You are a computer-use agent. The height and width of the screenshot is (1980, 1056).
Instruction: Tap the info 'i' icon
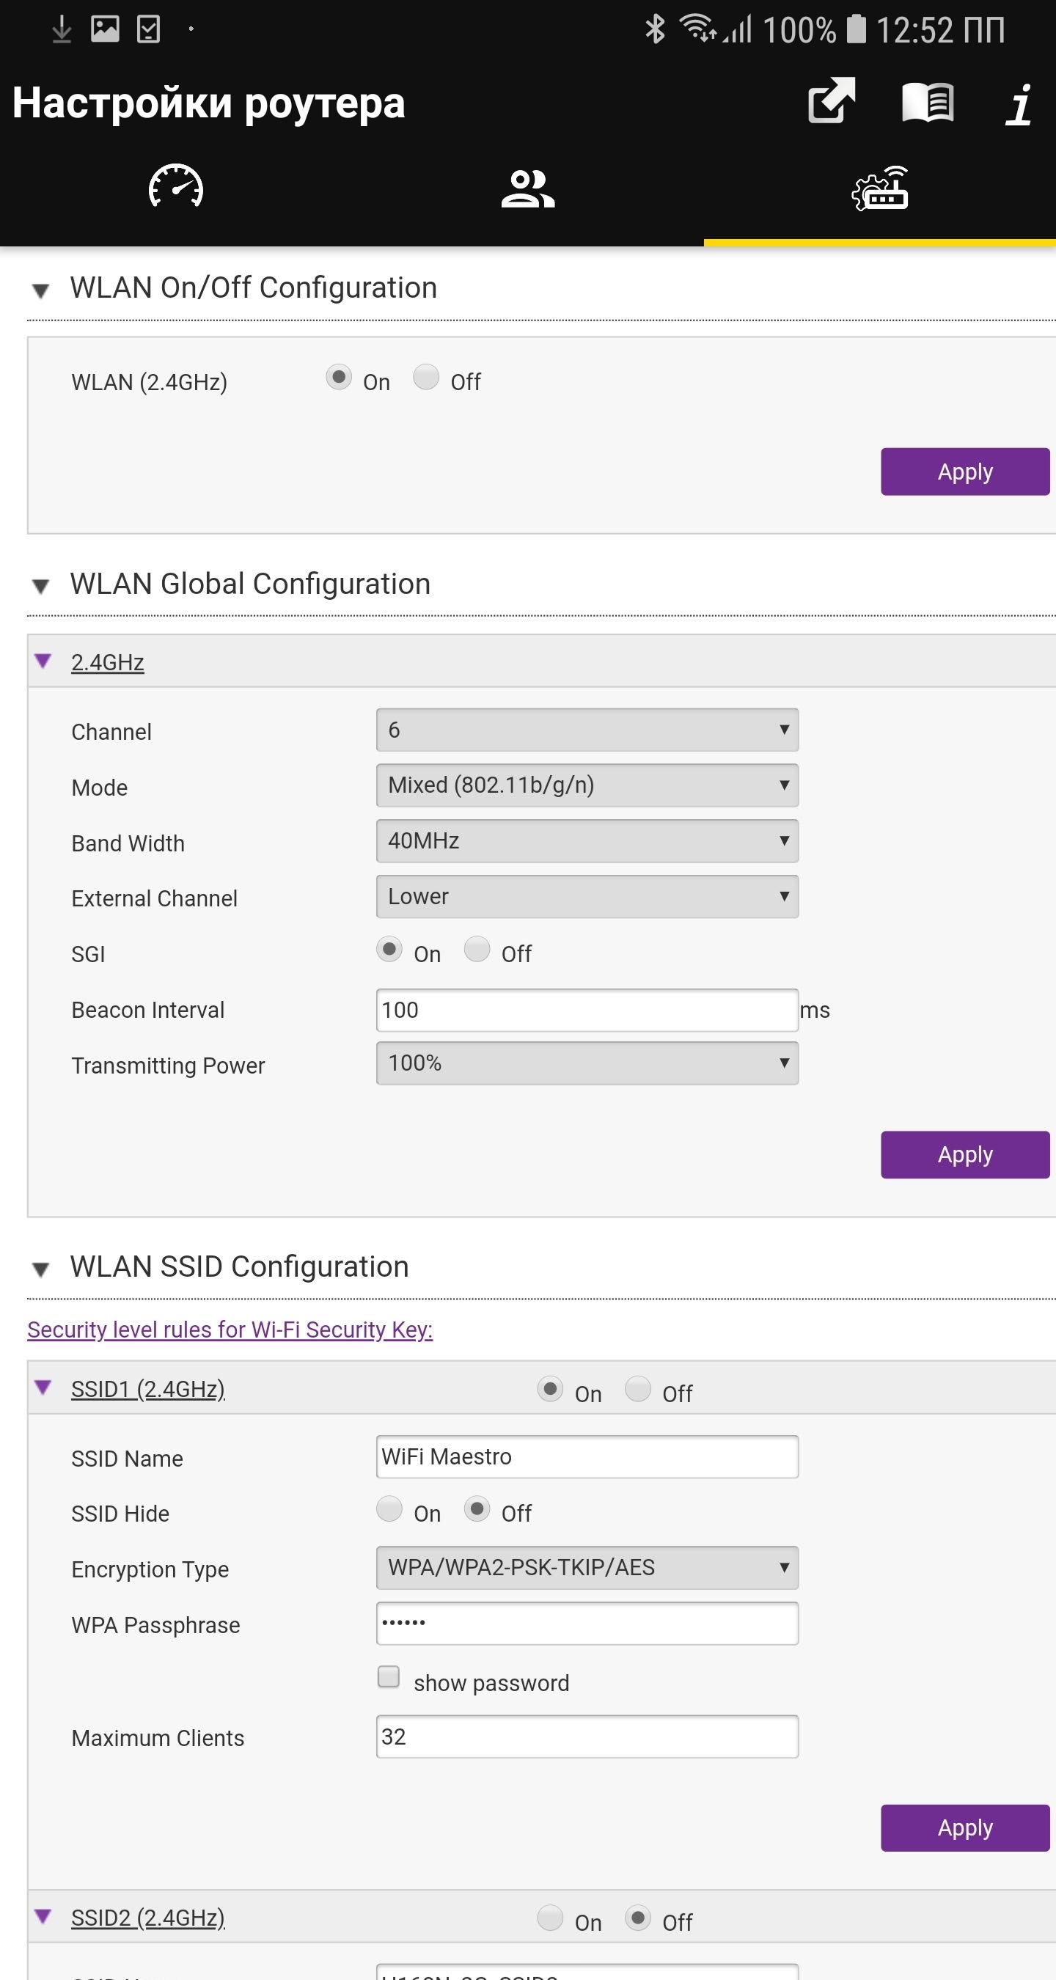click(1019, 103)
